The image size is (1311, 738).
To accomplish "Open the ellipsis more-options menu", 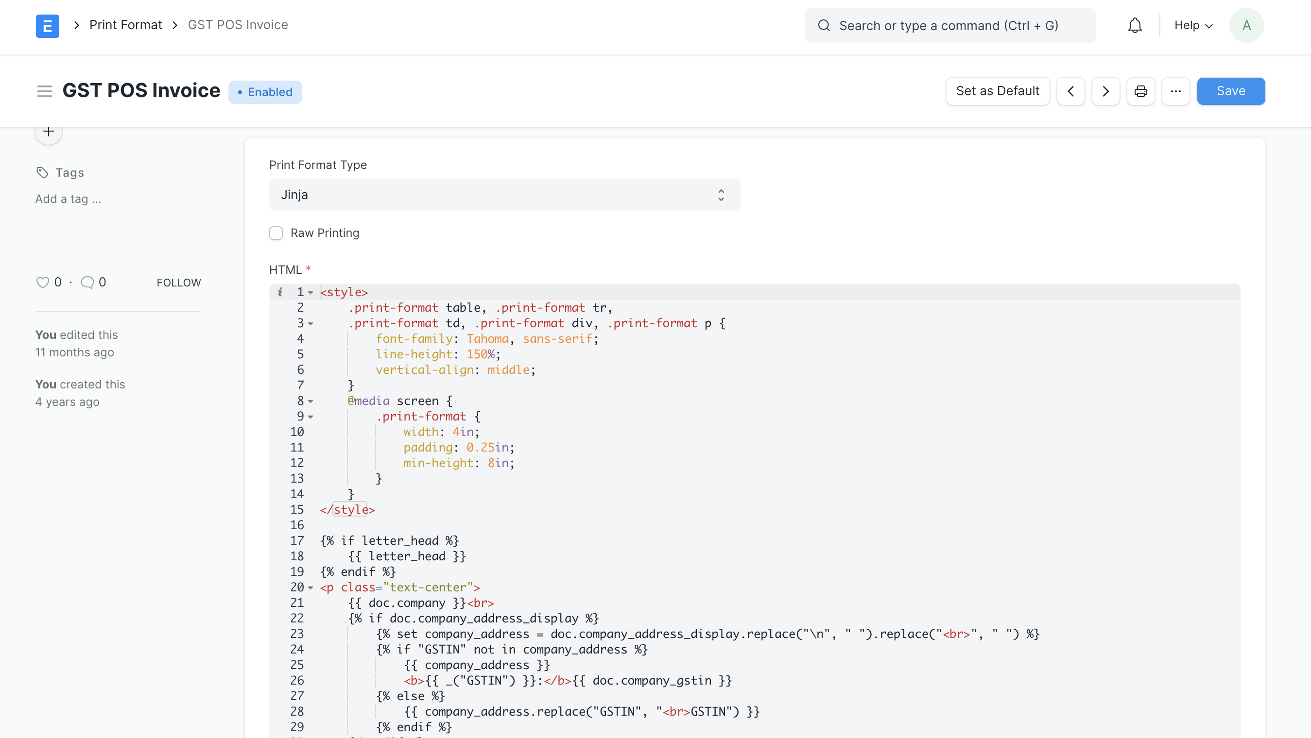I will pyautogui.click(x=1175, y=91).
